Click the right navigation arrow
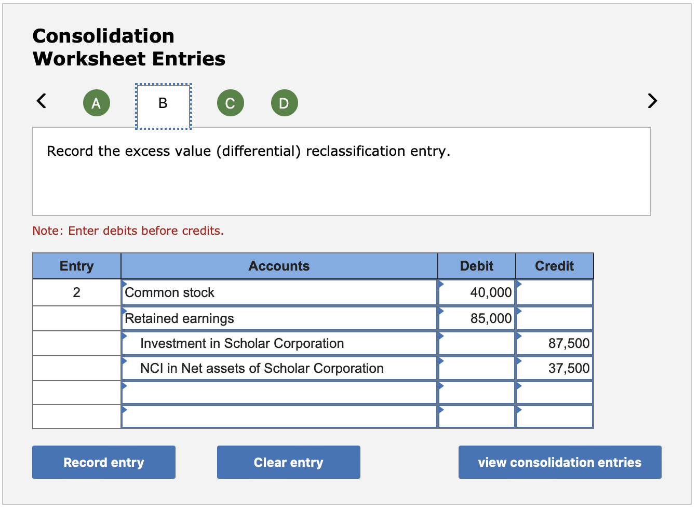The image size is (699, 511). (652, 101)
